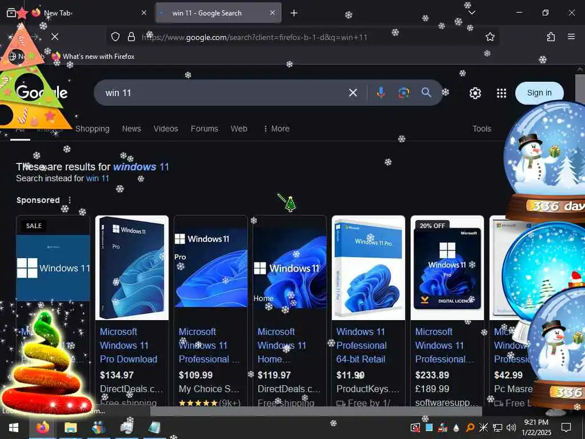Image resolution: width=585 pixels, height=439 pixels.
Task: Open the search Tools button
Action: click(482, 129)
